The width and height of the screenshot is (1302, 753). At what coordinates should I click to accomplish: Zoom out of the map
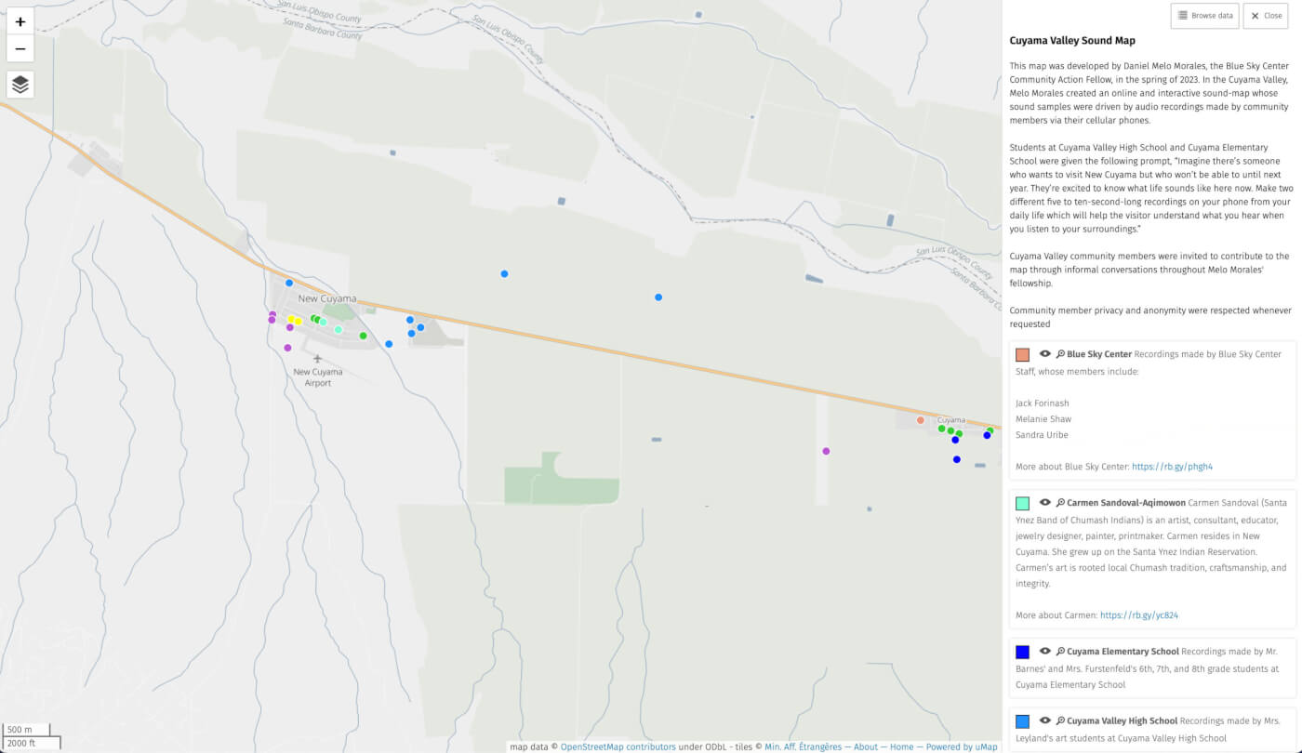pos(20,49)
